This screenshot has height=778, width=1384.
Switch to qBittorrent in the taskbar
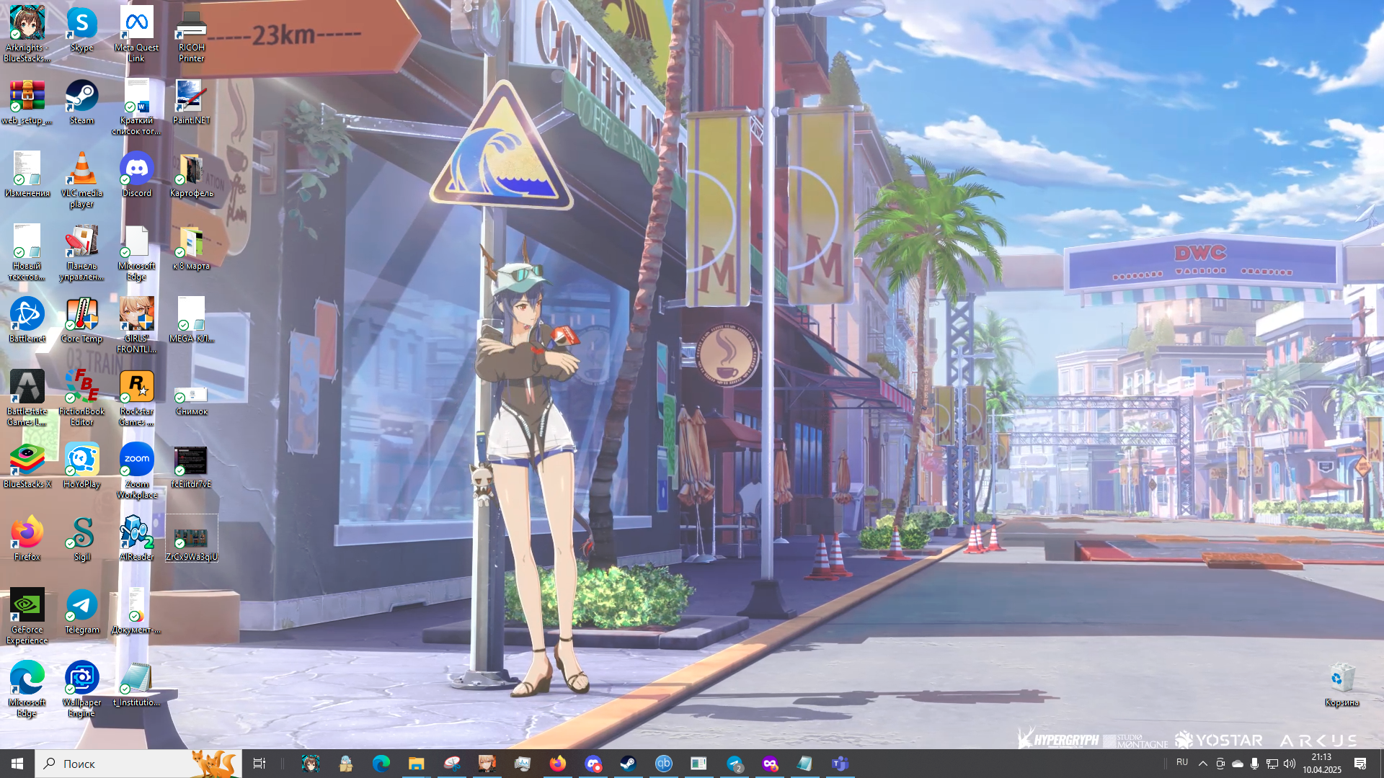click(x=664, y=764)
